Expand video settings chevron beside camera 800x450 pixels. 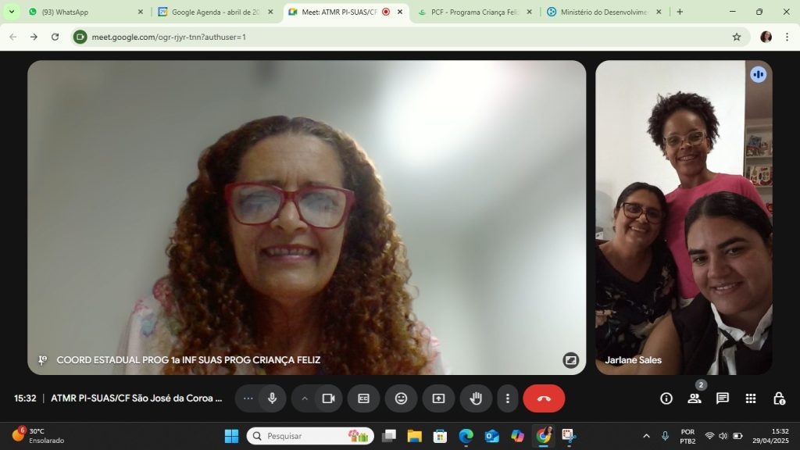click(305, 398)
